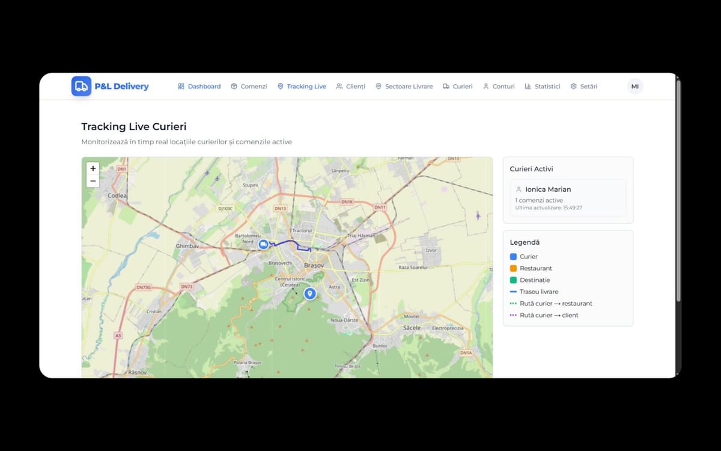Click the Tracking Live pin icon
721x451 pixels.
click(280, 87)
